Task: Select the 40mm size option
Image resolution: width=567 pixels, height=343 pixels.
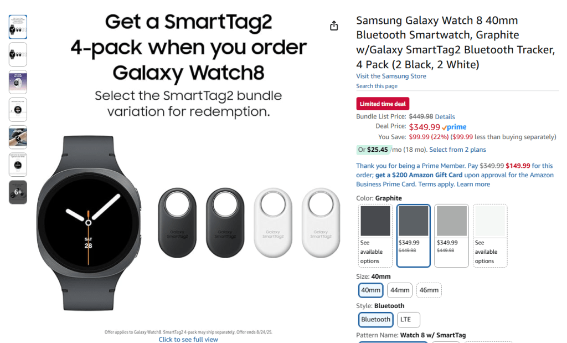Action: pos(370,290)
